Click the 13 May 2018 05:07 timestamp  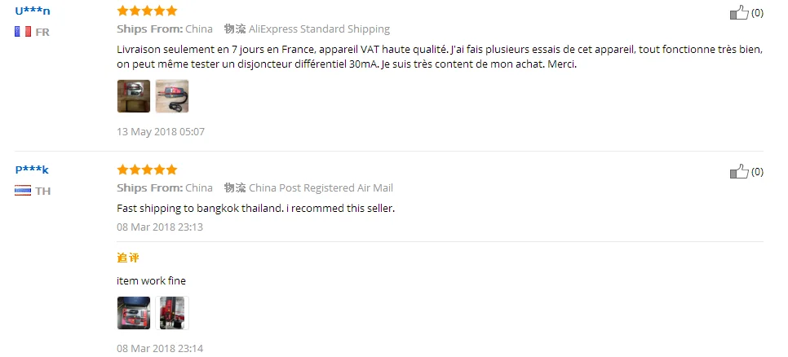click(x=161, y=132)
